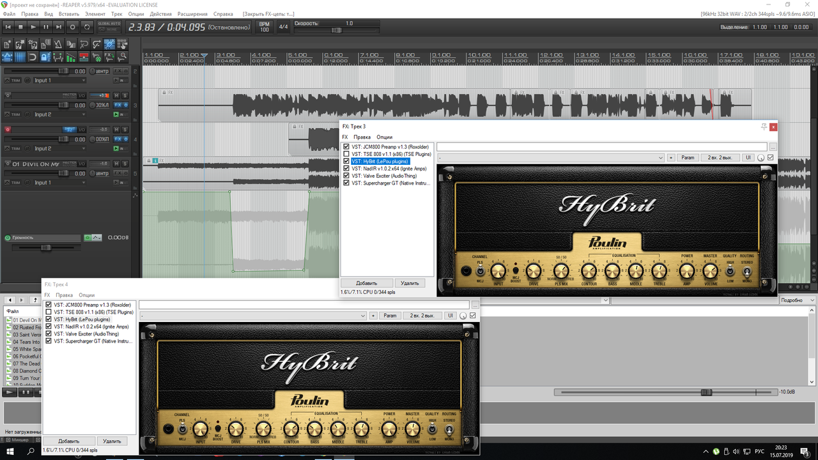
Task: Disarm the red record-arm button on track 4
Action: (x=8, y=130)
